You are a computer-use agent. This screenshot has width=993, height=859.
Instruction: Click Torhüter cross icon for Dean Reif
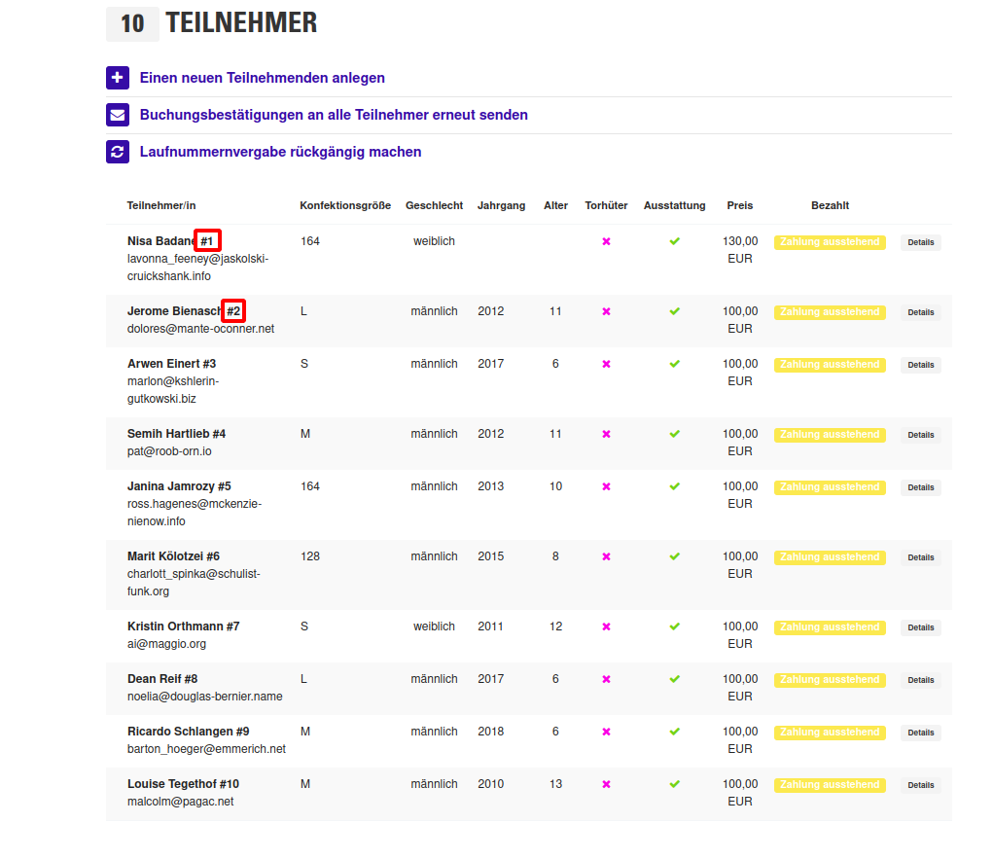[x=606, y=679]
